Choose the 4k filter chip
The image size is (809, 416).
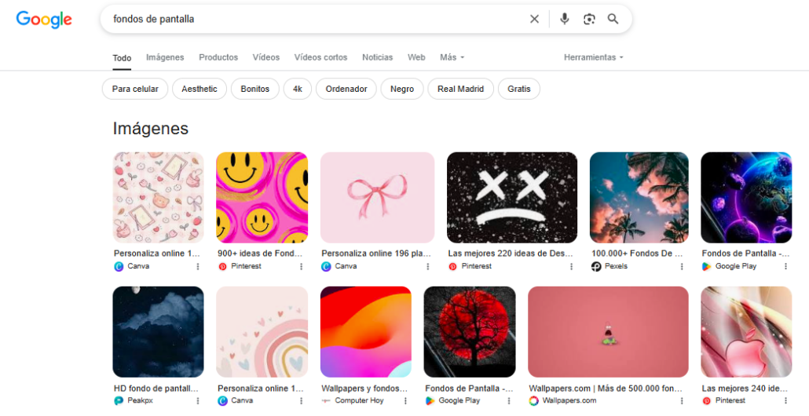[298, 89]
